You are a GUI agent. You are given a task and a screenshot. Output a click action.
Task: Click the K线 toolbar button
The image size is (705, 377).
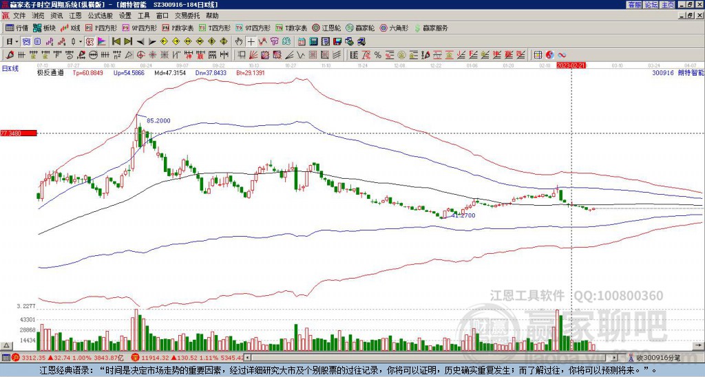tap(70, 28)
